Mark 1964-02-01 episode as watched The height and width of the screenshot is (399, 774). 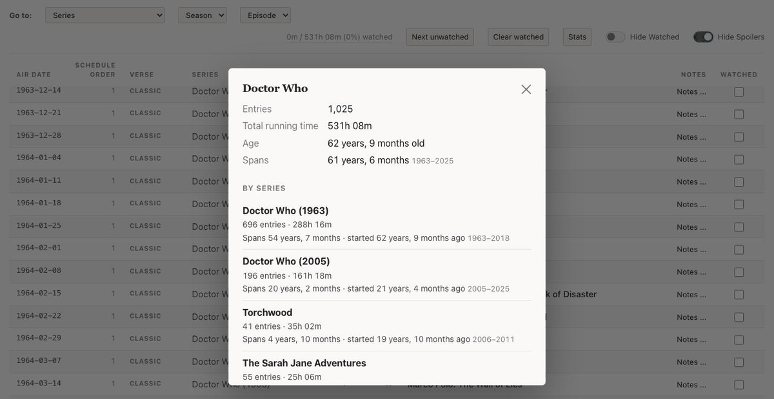point(739,249)
